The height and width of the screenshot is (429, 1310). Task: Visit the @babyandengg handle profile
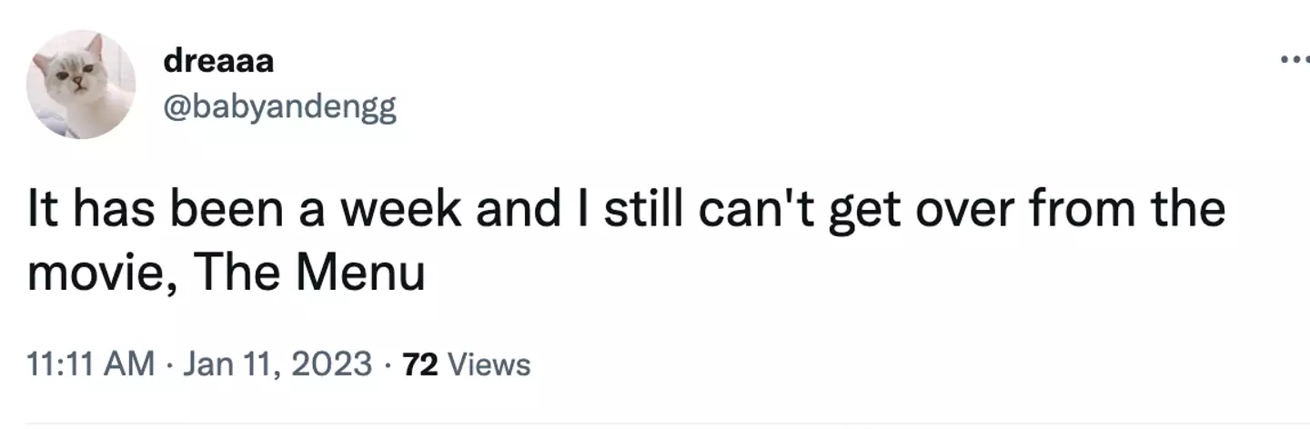pyautogui.click(x=280, y=110)
